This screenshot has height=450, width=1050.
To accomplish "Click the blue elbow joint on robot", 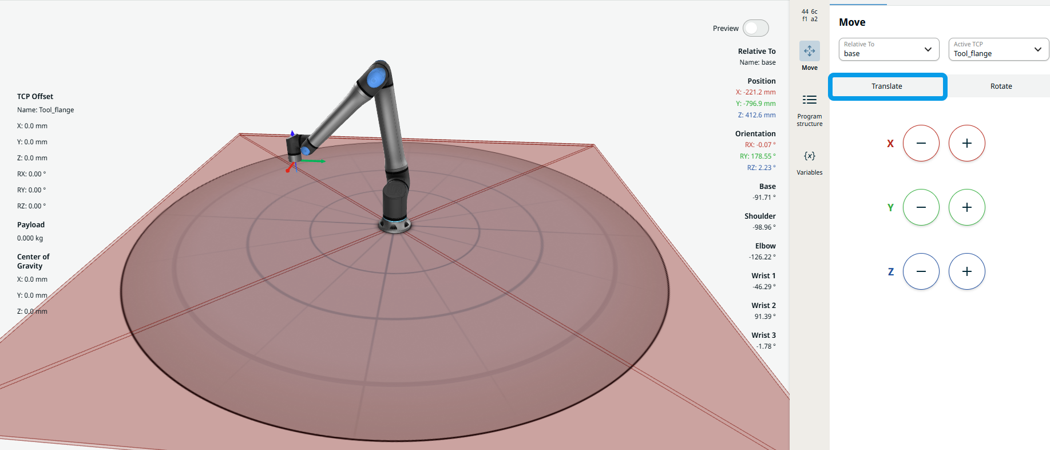I will tap(376, 77).
